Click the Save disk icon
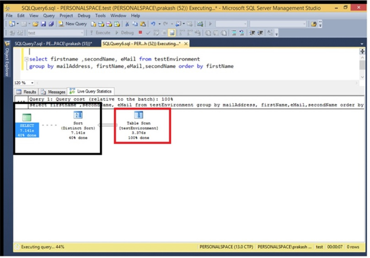This screenshot has width=370, height=258. tap(43, 24)
